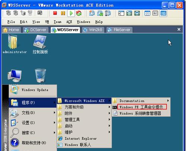186x151 pixels.
Task: Open the View menu
Action: pyautogui.click(x=36, y=22)
